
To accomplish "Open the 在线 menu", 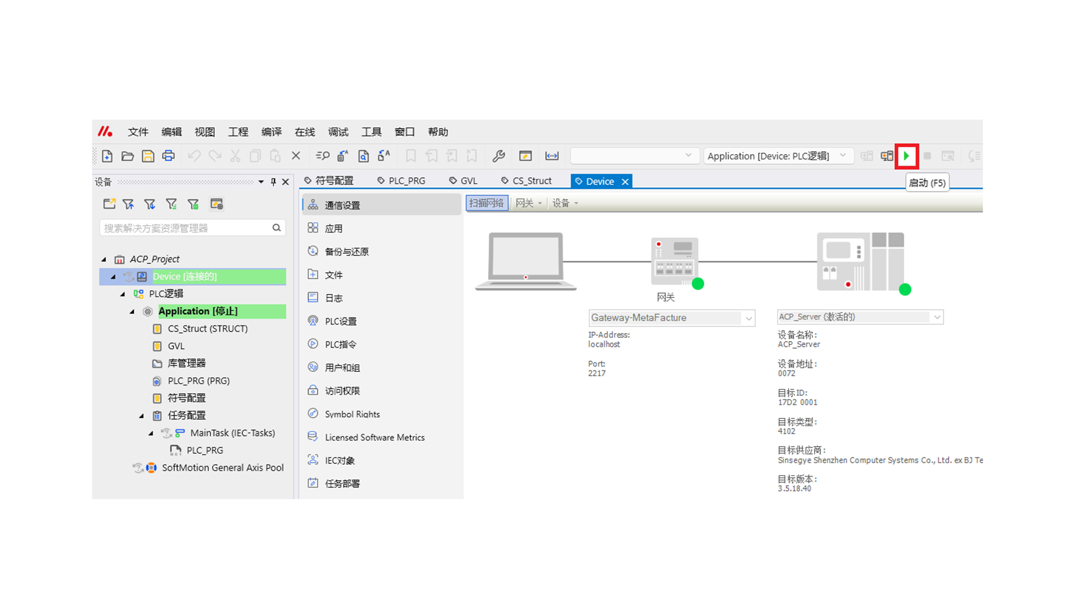I will [x=305, y=132].
